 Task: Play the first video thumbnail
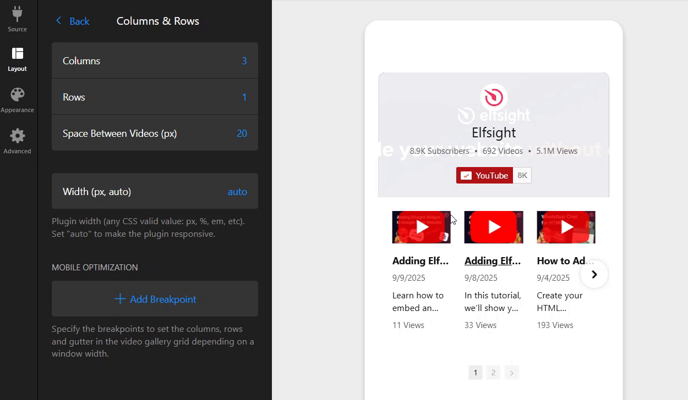pos(421,227)
